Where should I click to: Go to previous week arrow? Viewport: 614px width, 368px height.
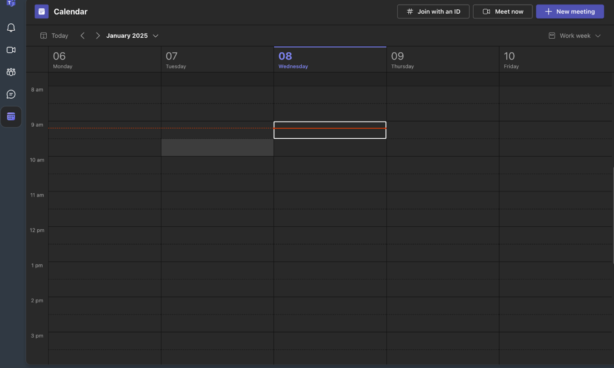[82, 36]
